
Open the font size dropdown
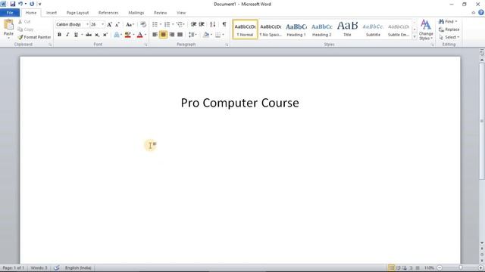click(102, 24)
